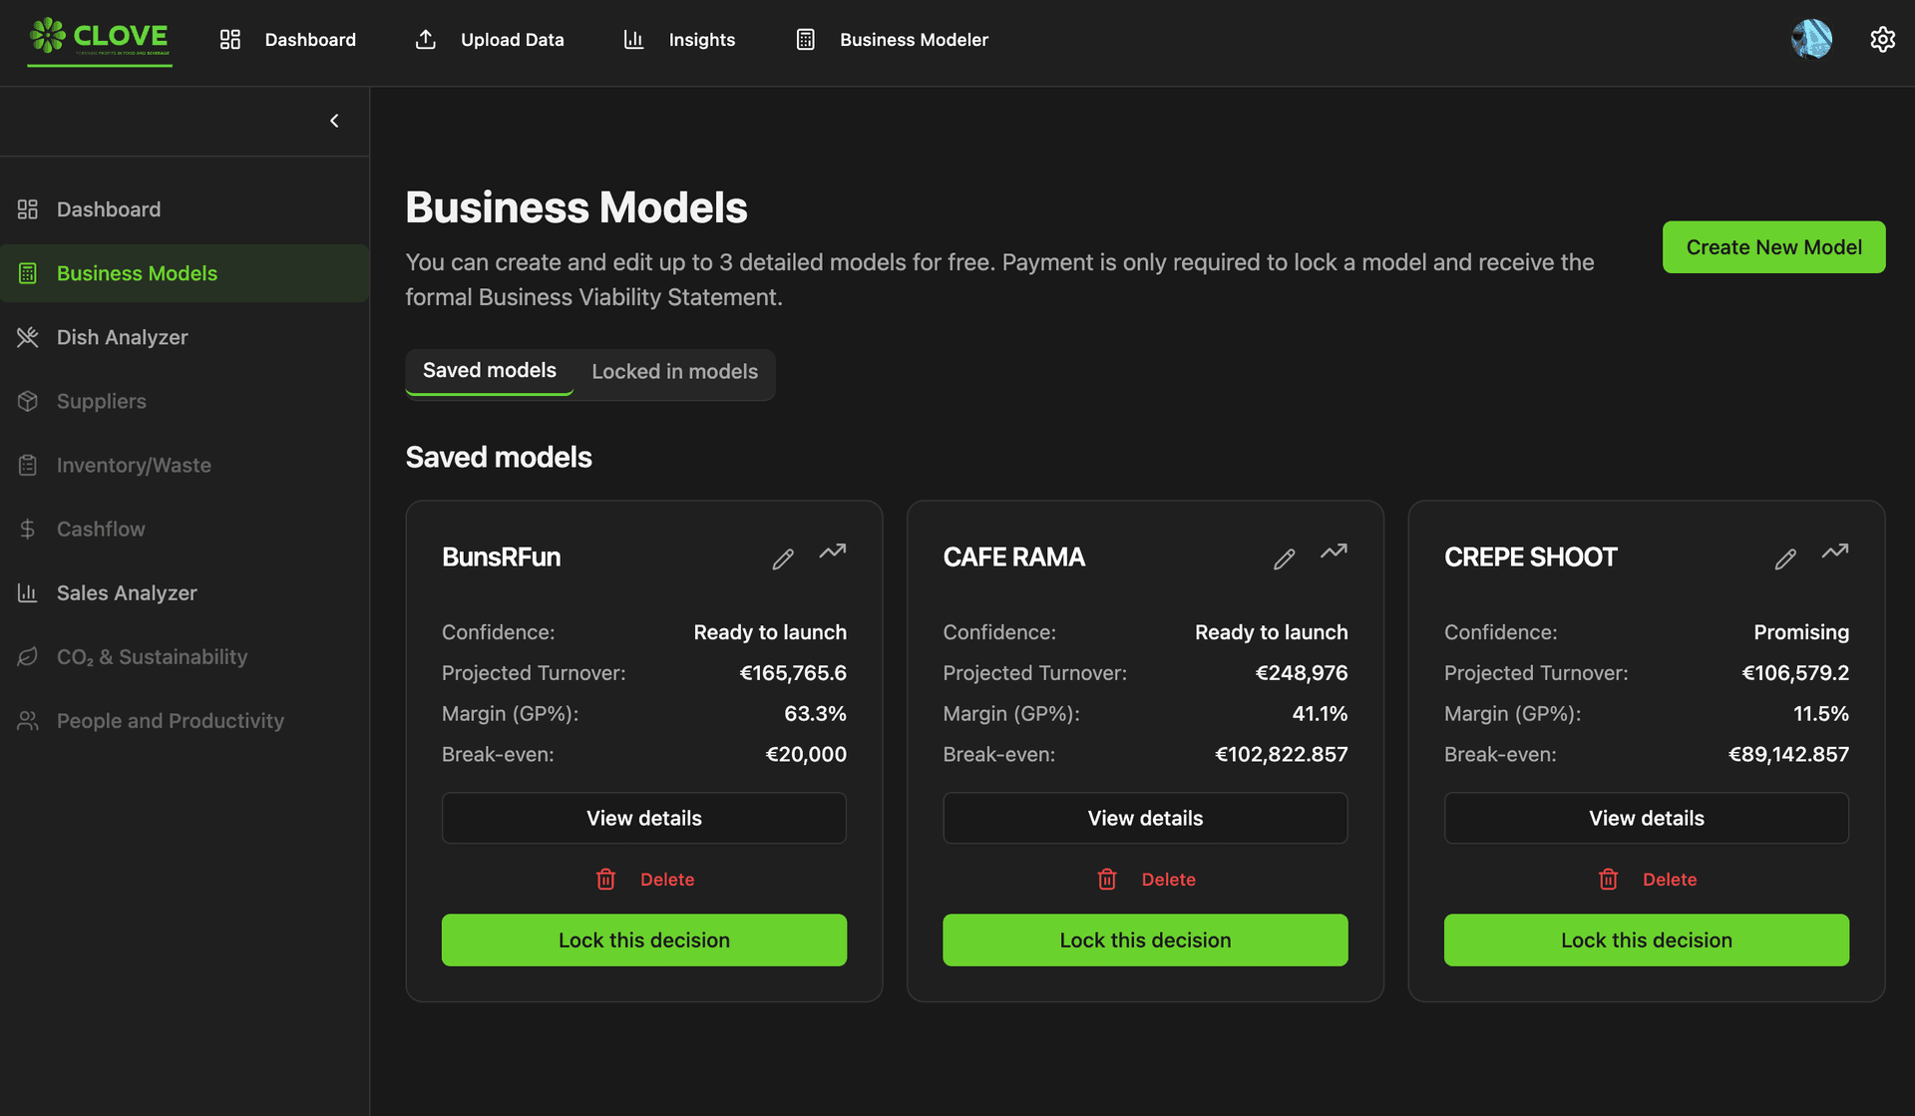Click the trend arrow icon on CAFE RAMA card
The image size is (1915, 1116).
point(1334,552)
